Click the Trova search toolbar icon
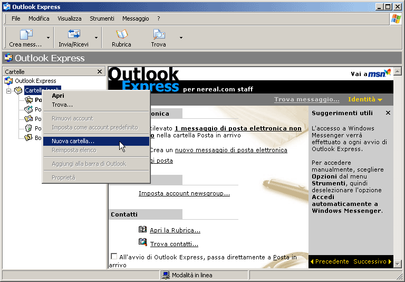This screenshot has width=405, height=282. 159,34
